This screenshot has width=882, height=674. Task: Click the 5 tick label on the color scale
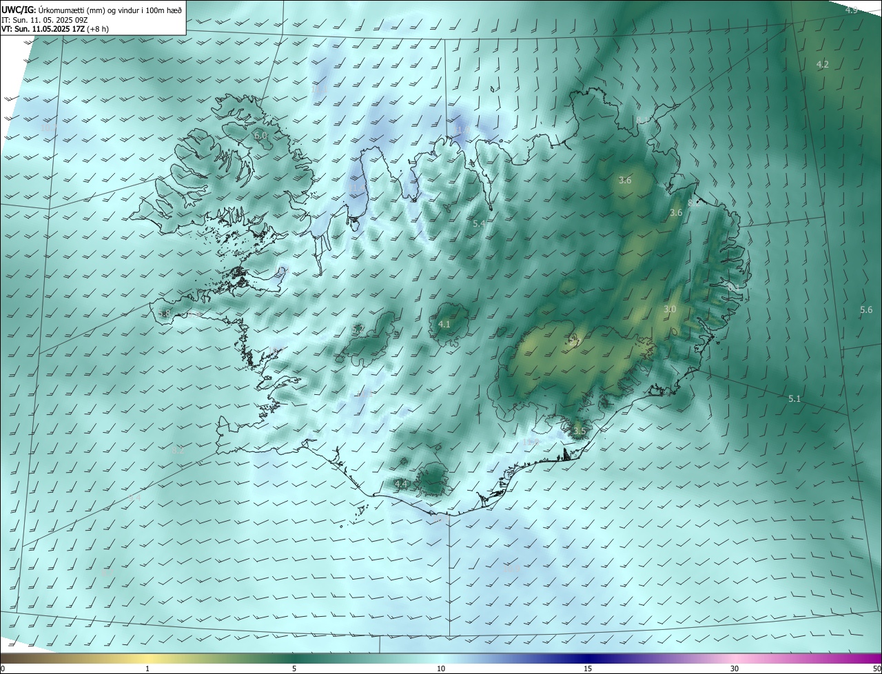(x=294, y=668)
